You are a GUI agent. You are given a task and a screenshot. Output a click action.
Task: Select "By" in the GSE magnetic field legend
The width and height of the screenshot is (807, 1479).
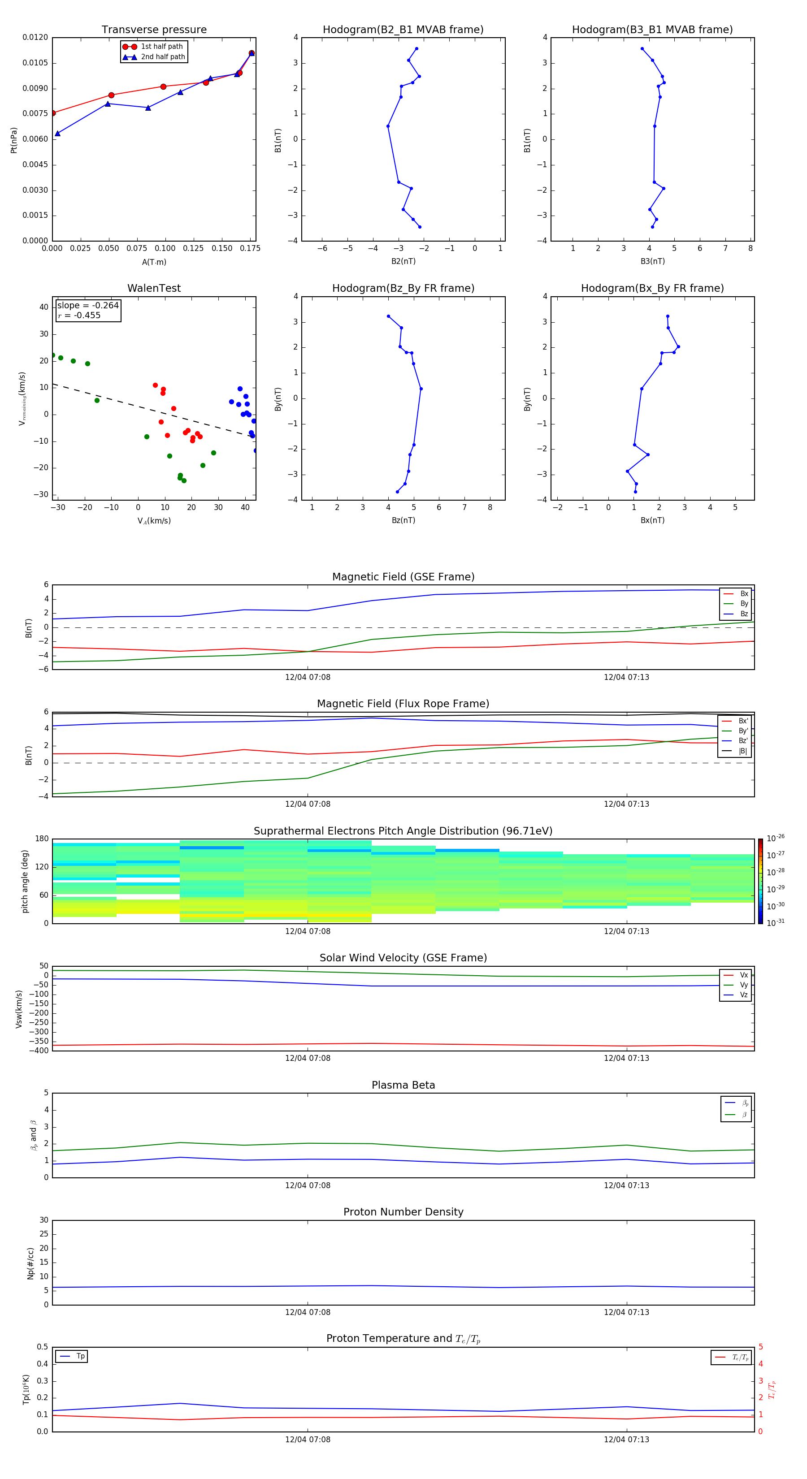(736, 603)
